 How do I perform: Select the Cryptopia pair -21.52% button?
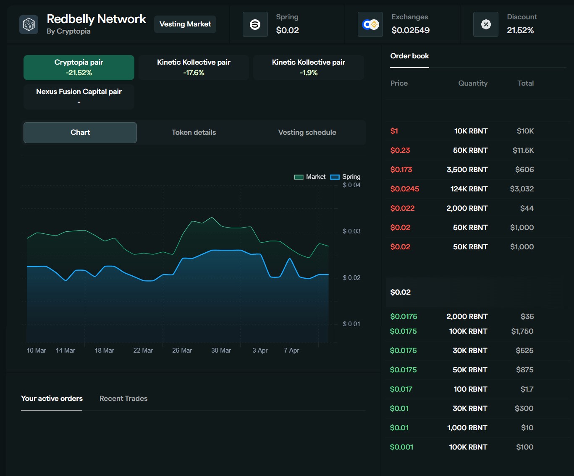(79, 67)
